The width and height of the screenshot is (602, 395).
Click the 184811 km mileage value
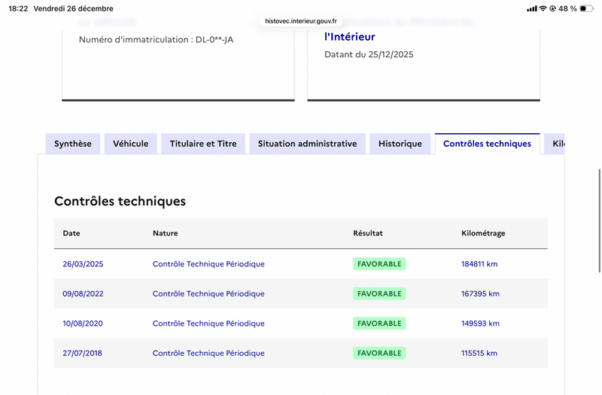pyautogui.click(x=479, y=264)
